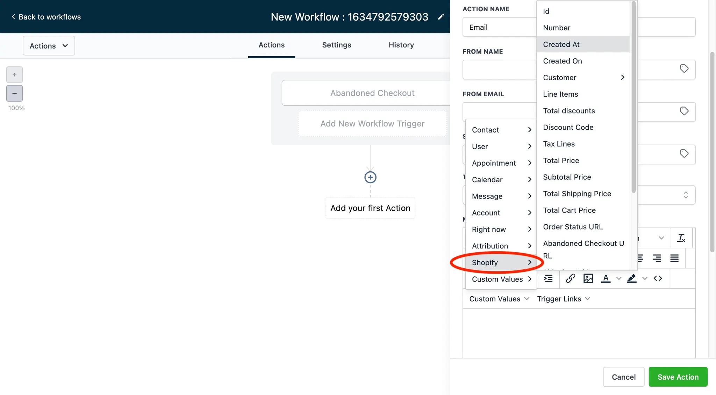Viewport: 716px width, 395px height.
Task: Click the increase indent icon
Action: (x=548, y=278)
